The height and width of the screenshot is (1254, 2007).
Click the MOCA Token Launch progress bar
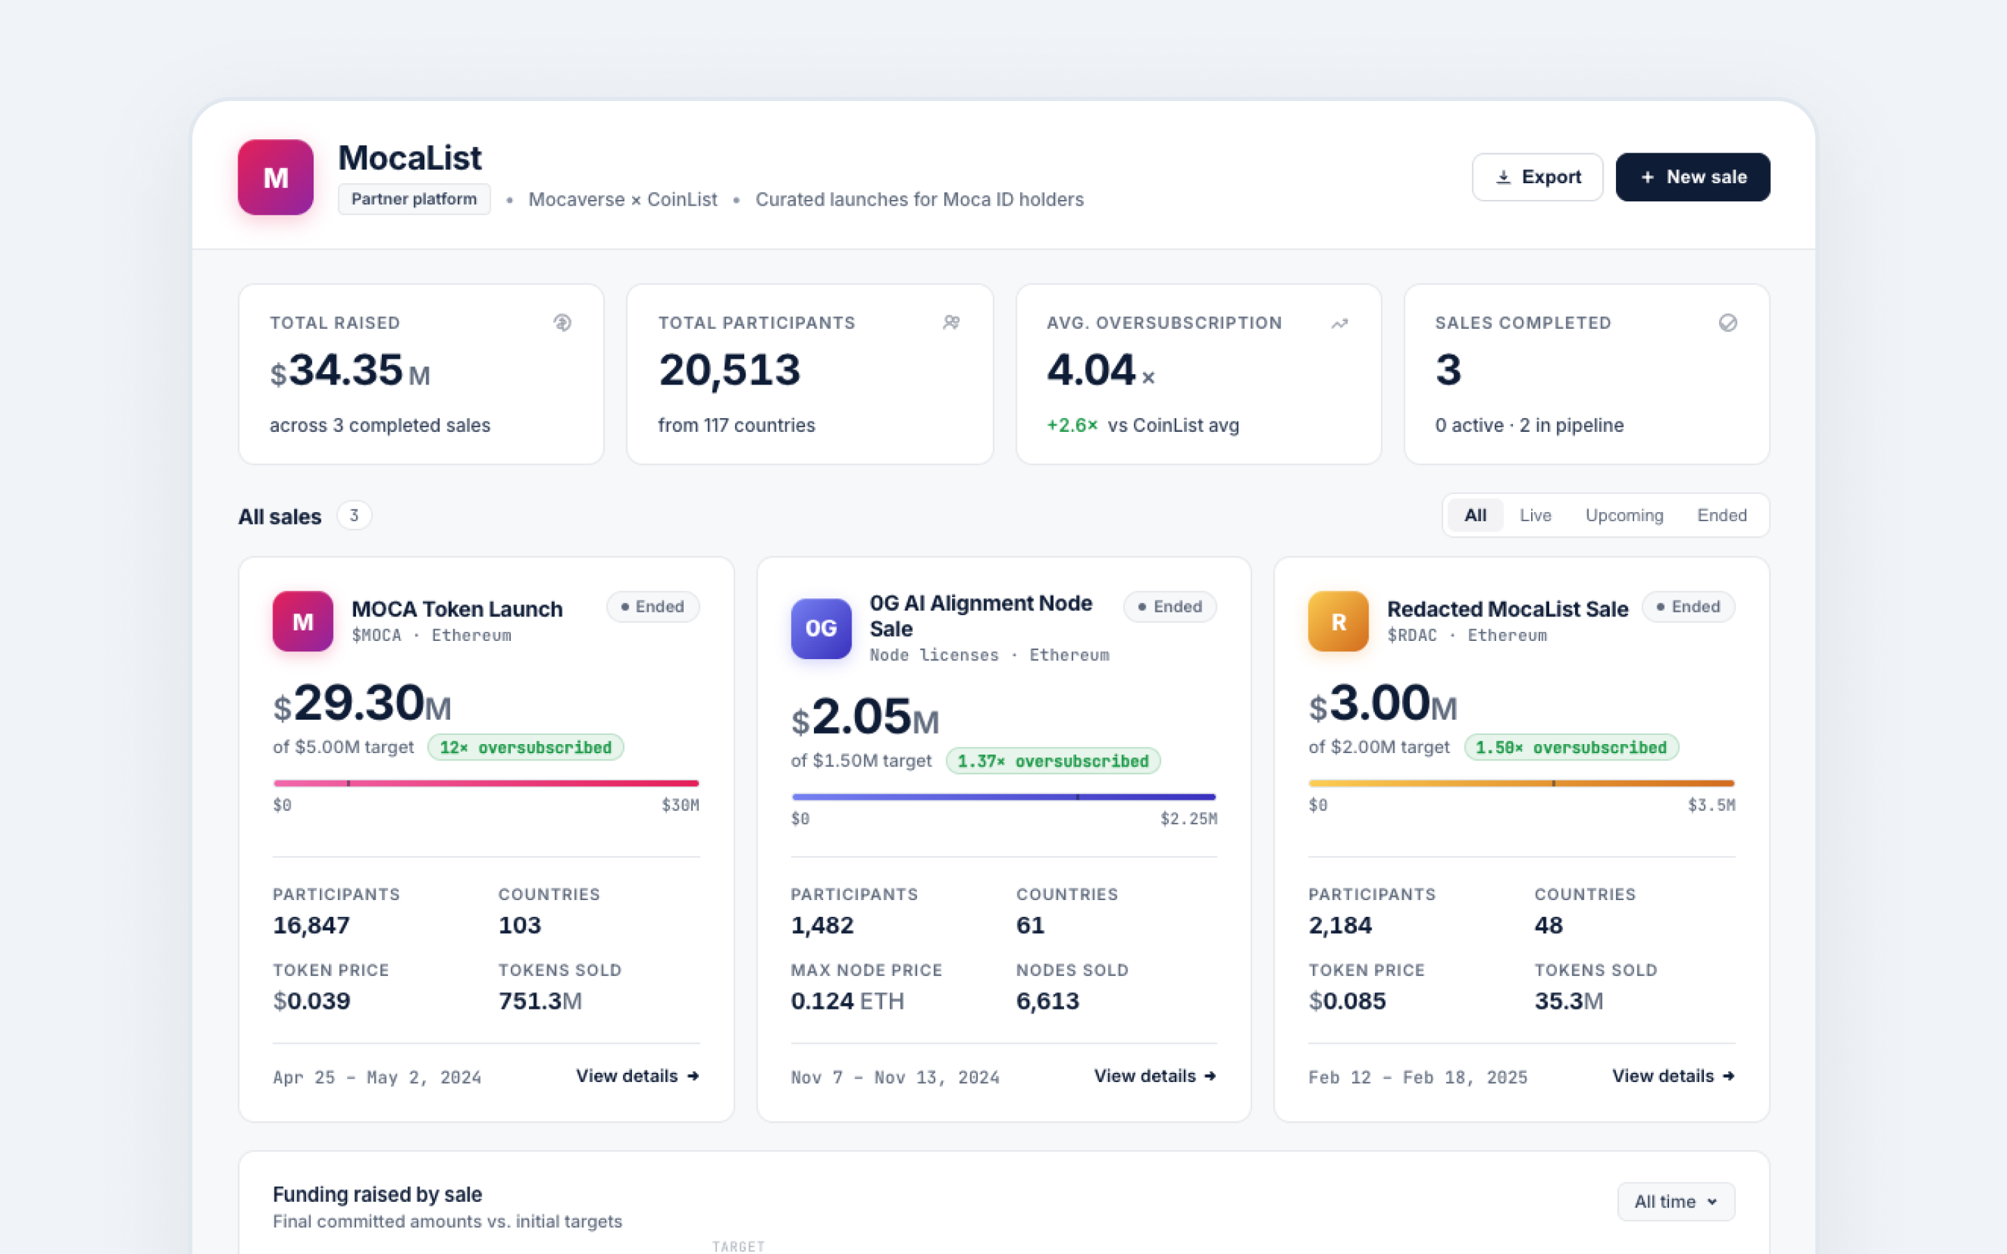(x=486, y=783)
